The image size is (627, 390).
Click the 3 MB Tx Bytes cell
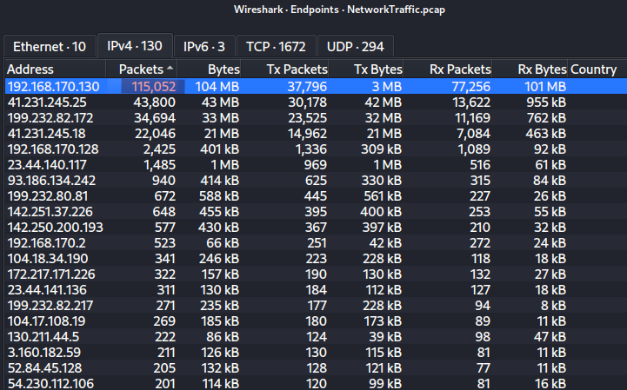387,86
